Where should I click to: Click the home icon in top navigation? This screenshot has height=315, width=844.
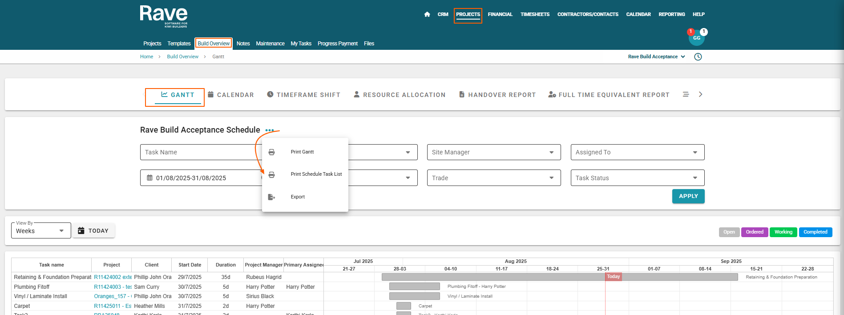[x=427, y=14]
